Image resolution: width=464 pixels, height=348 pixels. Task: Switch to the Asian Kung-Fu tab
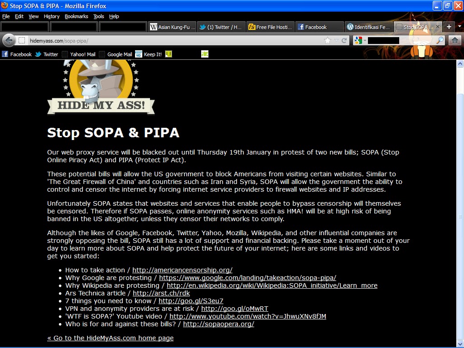[x=173, y=27]
